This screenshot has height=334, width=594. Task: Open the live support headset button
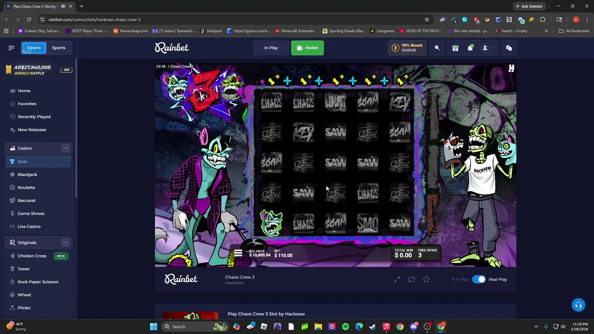coord(578,305)
